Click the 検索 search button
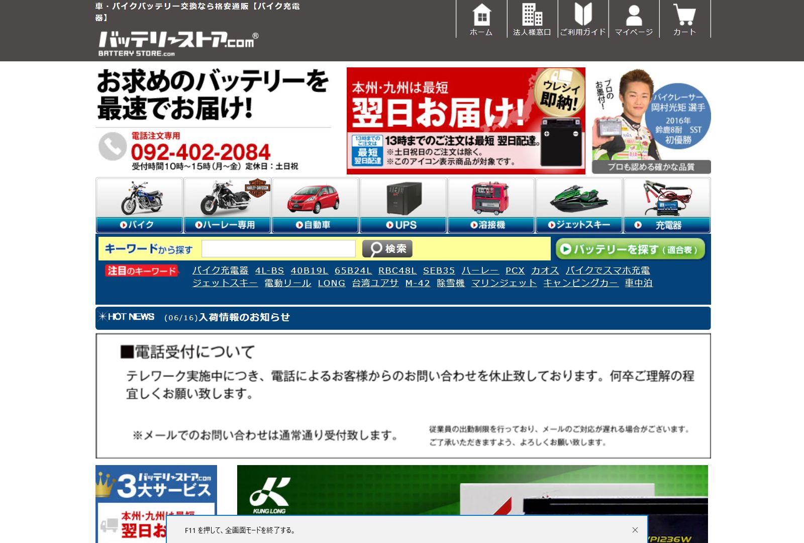The height and width of the screenshot is (543, 804). 387,249
